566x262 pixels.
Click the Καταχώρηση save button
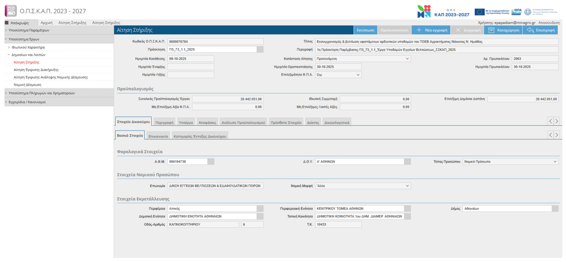[504, 30]
